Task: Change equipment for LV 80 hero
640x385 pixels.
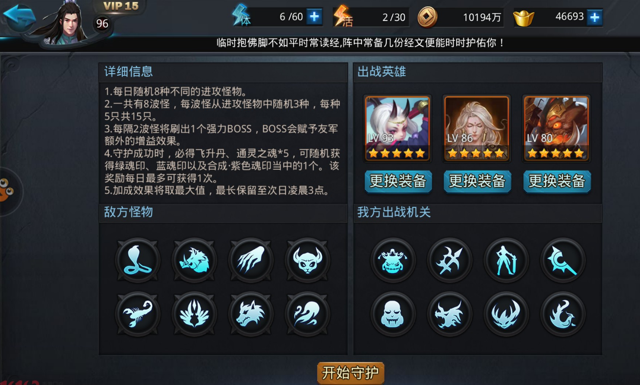Action: coord(557,181)
